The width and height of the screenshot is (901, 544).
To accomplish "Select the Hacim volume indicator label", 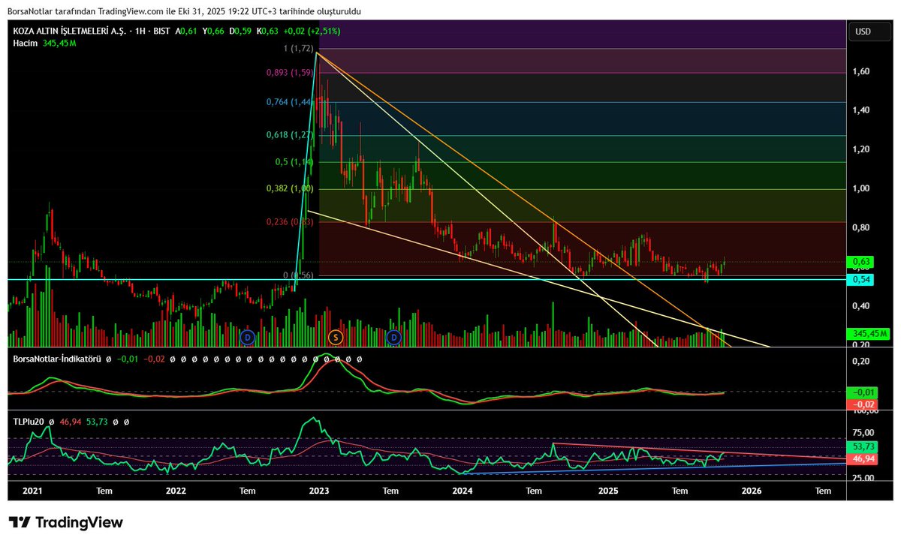I will coord(26,44).
